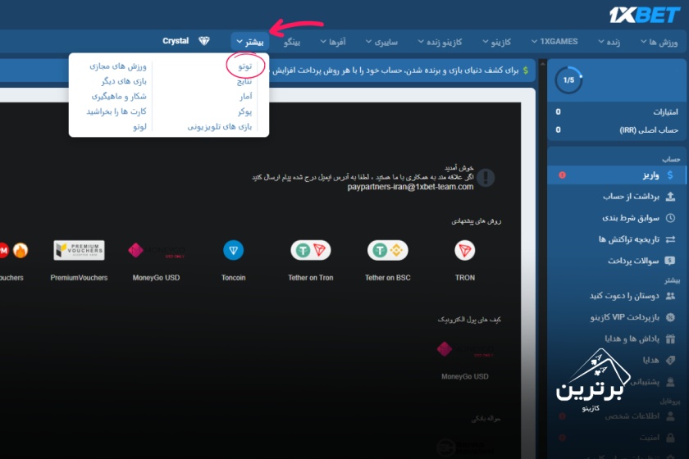The width and height of the screenshot is (689, 459).
Task: Select آمار in the dropdown menu
Action: click(245, 96)
